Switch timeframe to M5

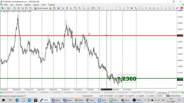(x=146, y=8)
